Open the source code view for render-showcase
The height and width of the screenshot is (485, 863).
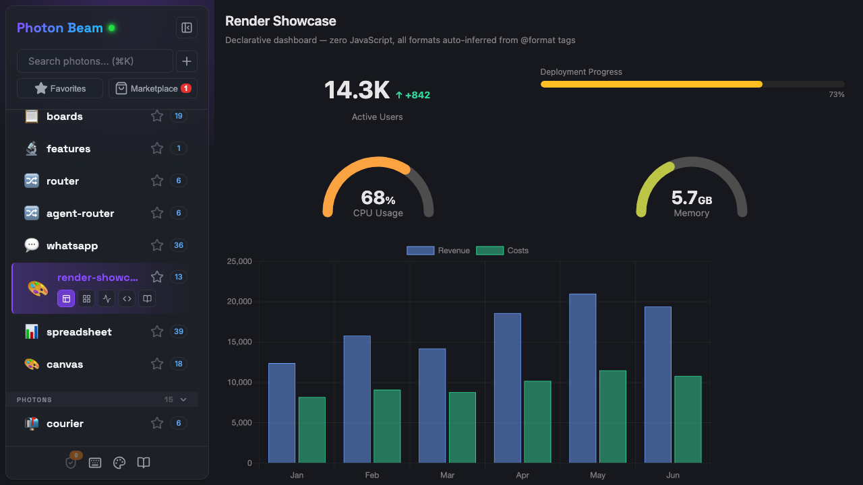click(x=127, y=298)
